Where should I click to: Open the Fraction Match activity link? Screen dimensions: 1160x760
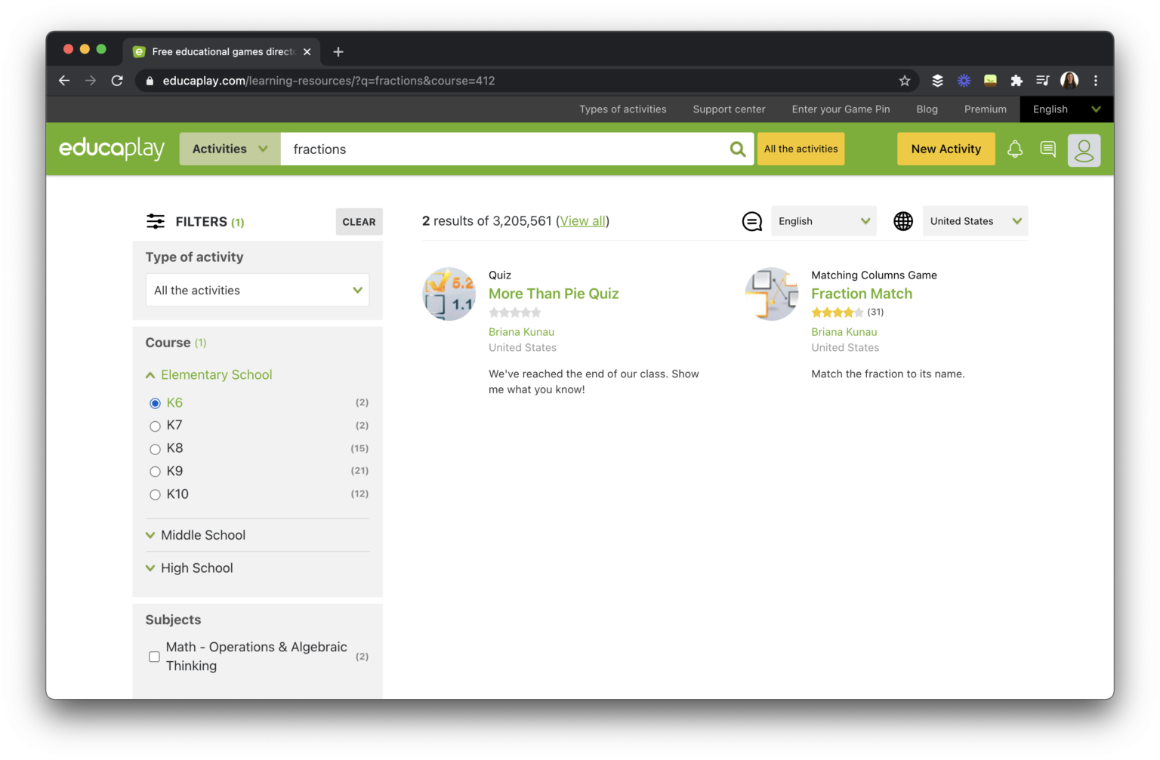coord(861,294)
